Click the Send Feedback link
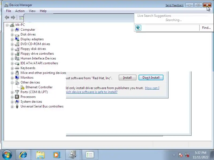The image size is (214, 160). 174,5
